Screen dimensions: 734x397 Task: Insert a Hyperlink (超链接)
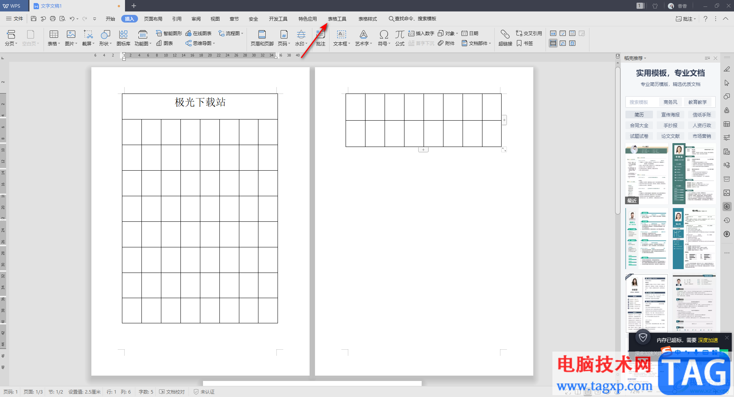point(505,38)
